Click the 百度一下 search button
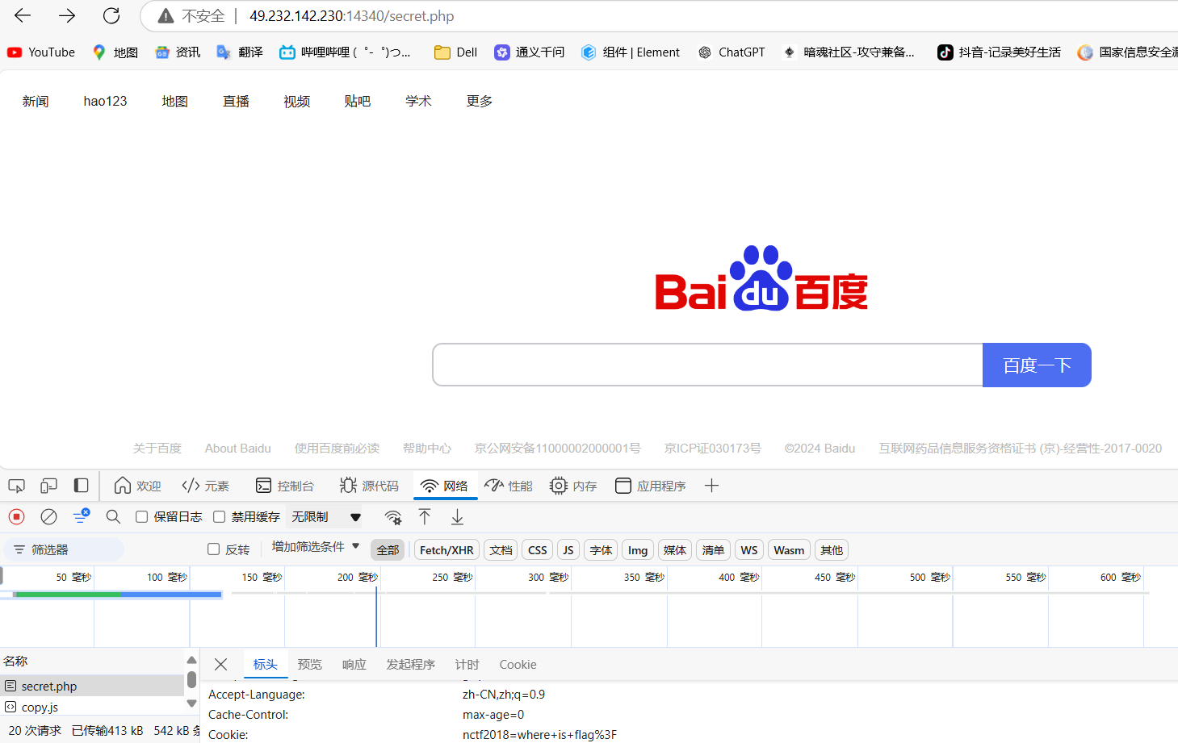Viewport: 1178px width, 743px height. click(1037, 365)
